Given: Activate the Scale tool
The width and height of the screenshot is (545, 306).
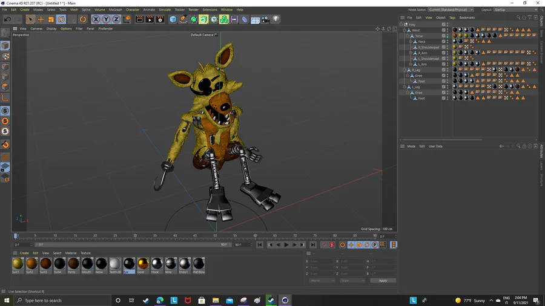Looking at the screenshot, I should click(51, 19).
